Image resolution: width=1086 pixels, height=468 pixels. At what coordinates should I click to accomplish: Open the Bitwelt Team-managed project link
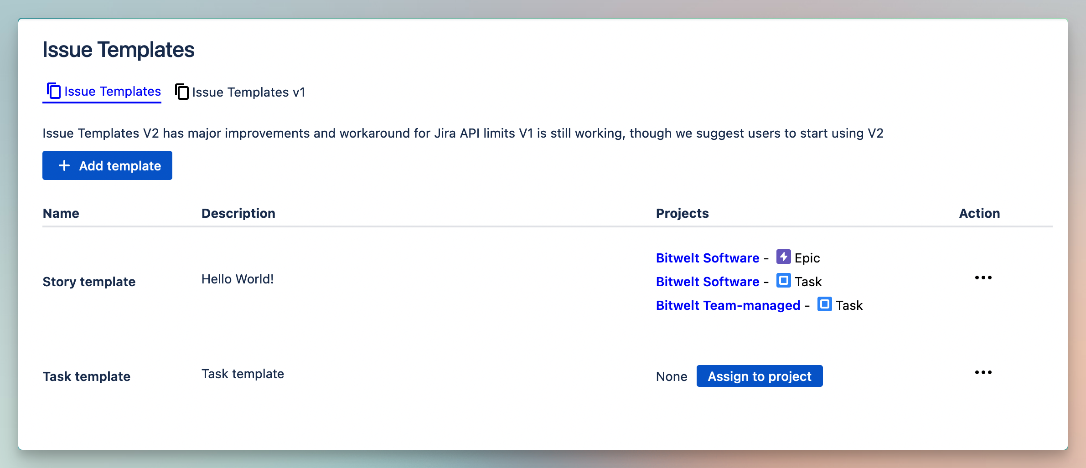pyautogui.click(x=728, y=305)
